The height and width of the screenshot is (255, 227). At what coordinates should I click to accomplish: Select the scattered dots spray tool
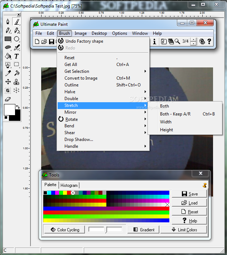(16, 90)
